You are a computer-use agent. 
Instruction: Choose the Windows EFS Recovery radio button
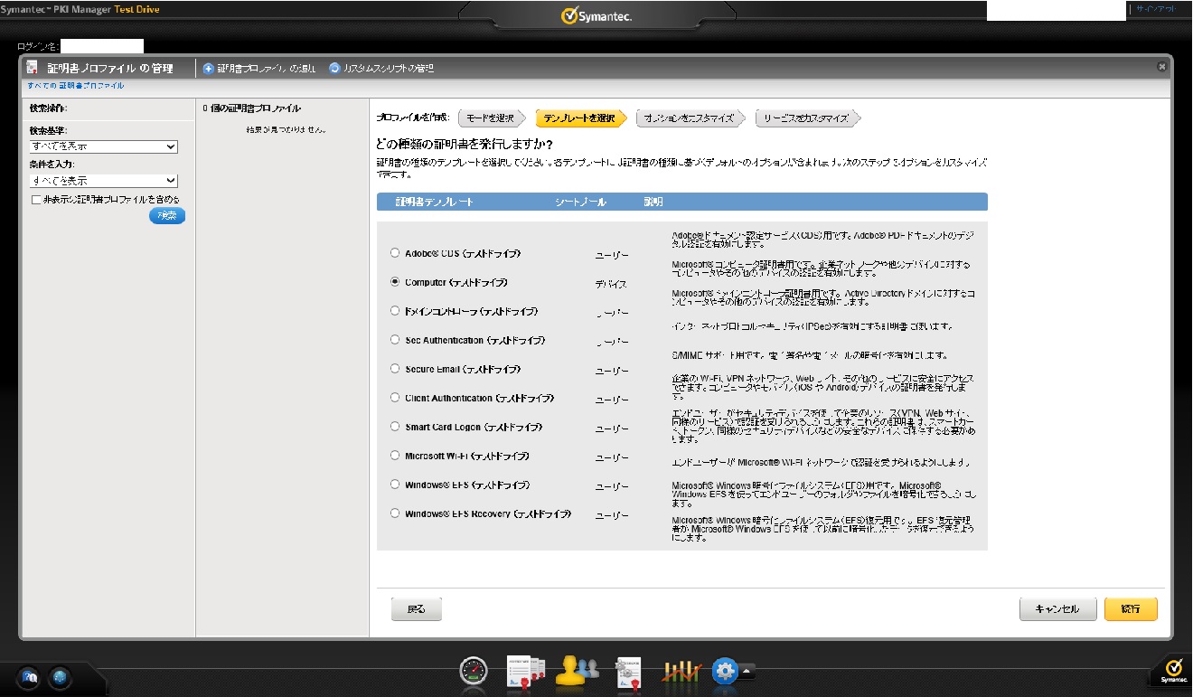point(395,513)
